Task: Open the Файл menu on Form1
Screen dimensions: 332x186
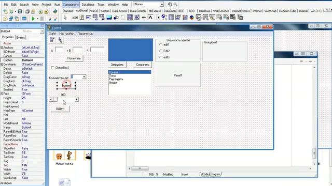Action: pos(52,34)
